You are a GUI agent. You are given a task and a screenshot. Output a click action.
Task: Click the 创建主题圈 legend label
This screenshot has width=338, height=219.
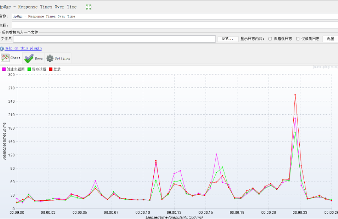[15, 69]
